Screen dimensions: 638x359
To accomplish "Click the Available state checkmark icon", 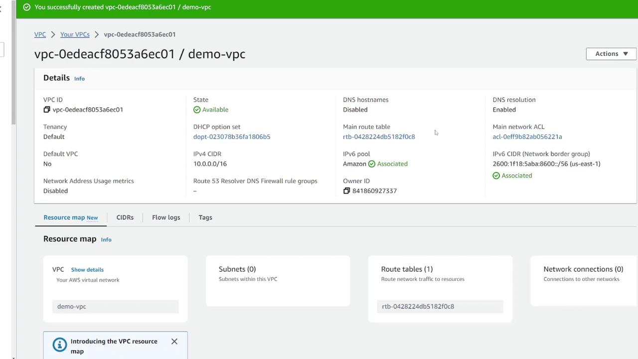I will coord(197,110).
